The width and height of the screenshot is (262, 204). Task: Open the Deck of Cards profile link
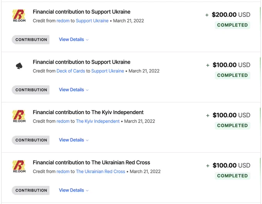tap(71, 71)
